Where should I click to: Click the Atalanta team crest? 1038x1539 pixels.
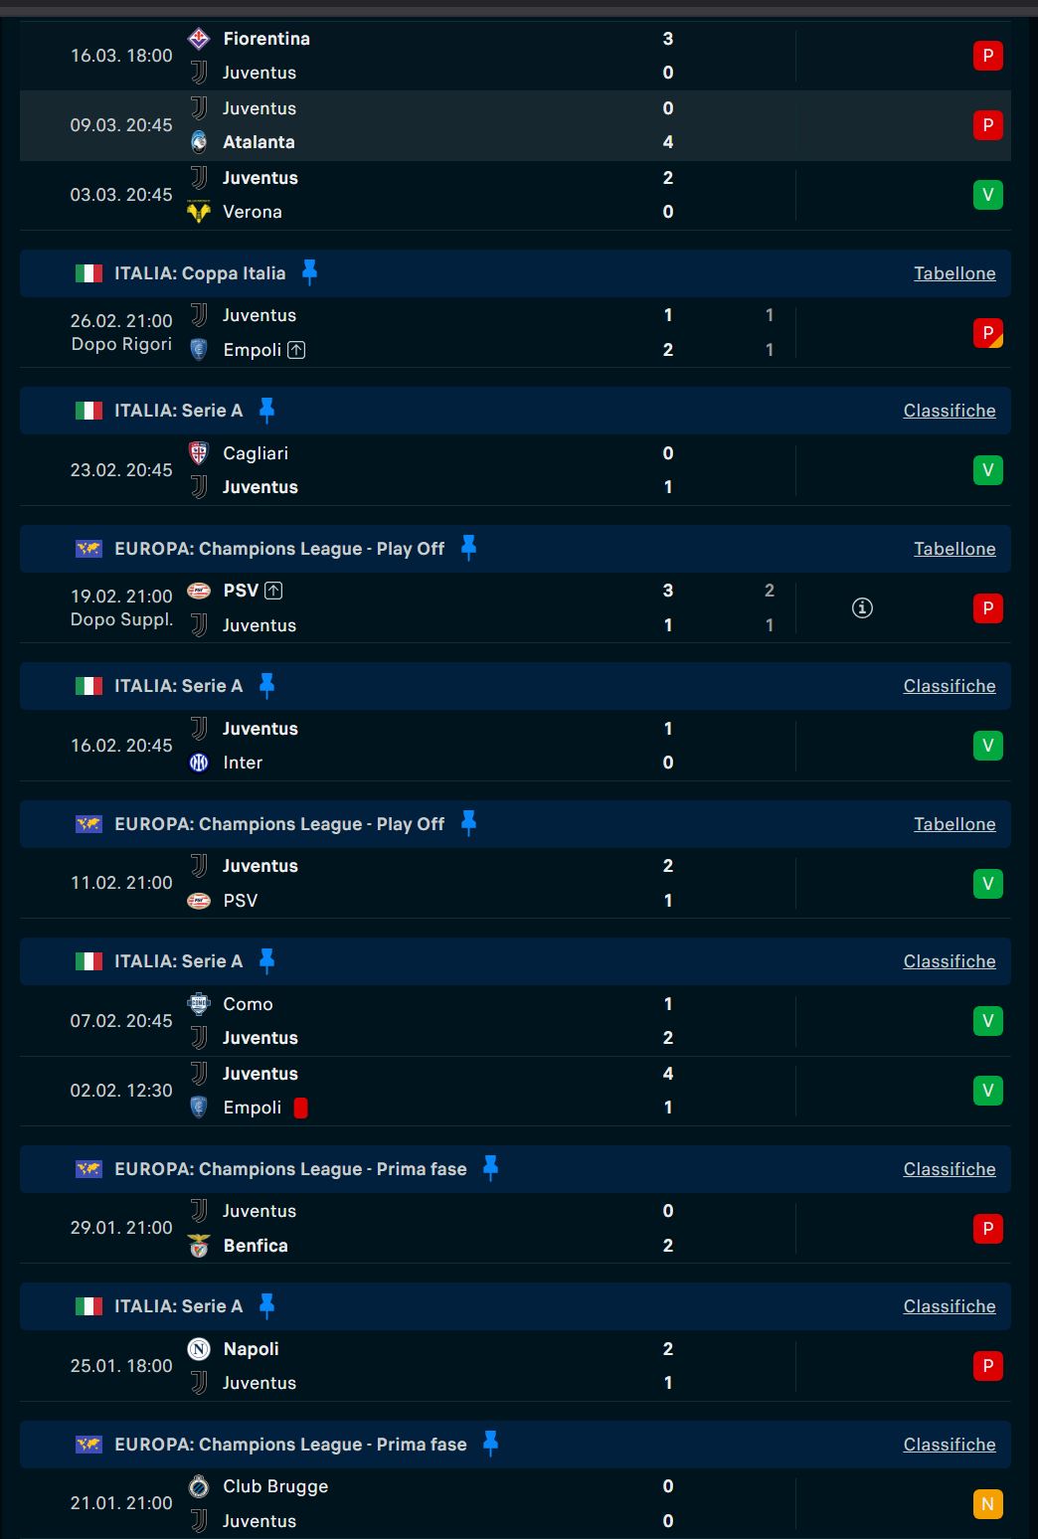[x=199, y=142]
